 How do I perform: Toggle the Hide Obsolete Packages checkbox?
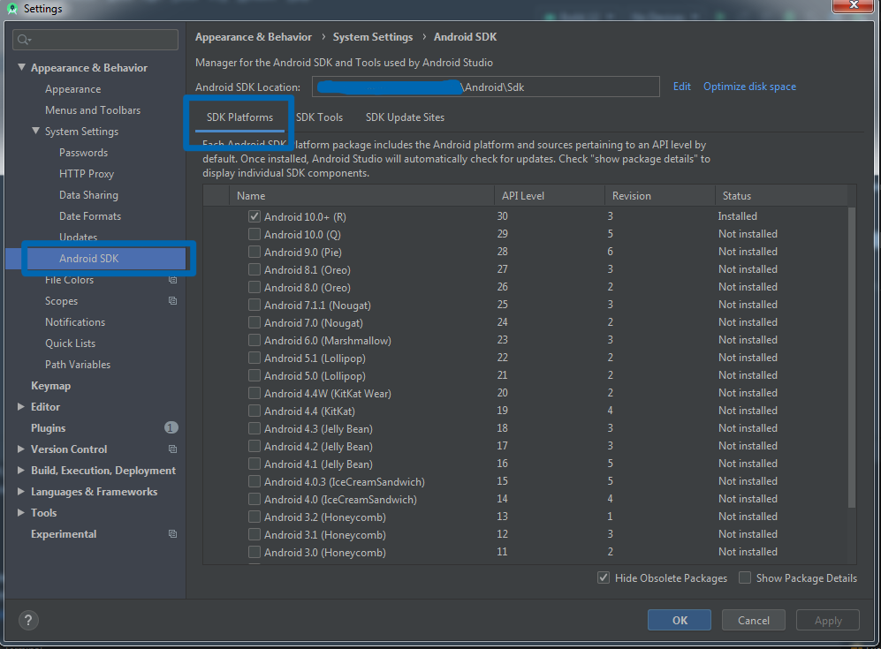604,577
